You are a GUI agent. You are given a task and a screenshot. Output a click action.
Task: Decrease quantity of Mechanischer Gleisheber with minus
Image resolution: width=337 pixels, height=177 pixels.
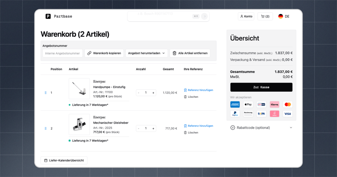click(139, 128)
